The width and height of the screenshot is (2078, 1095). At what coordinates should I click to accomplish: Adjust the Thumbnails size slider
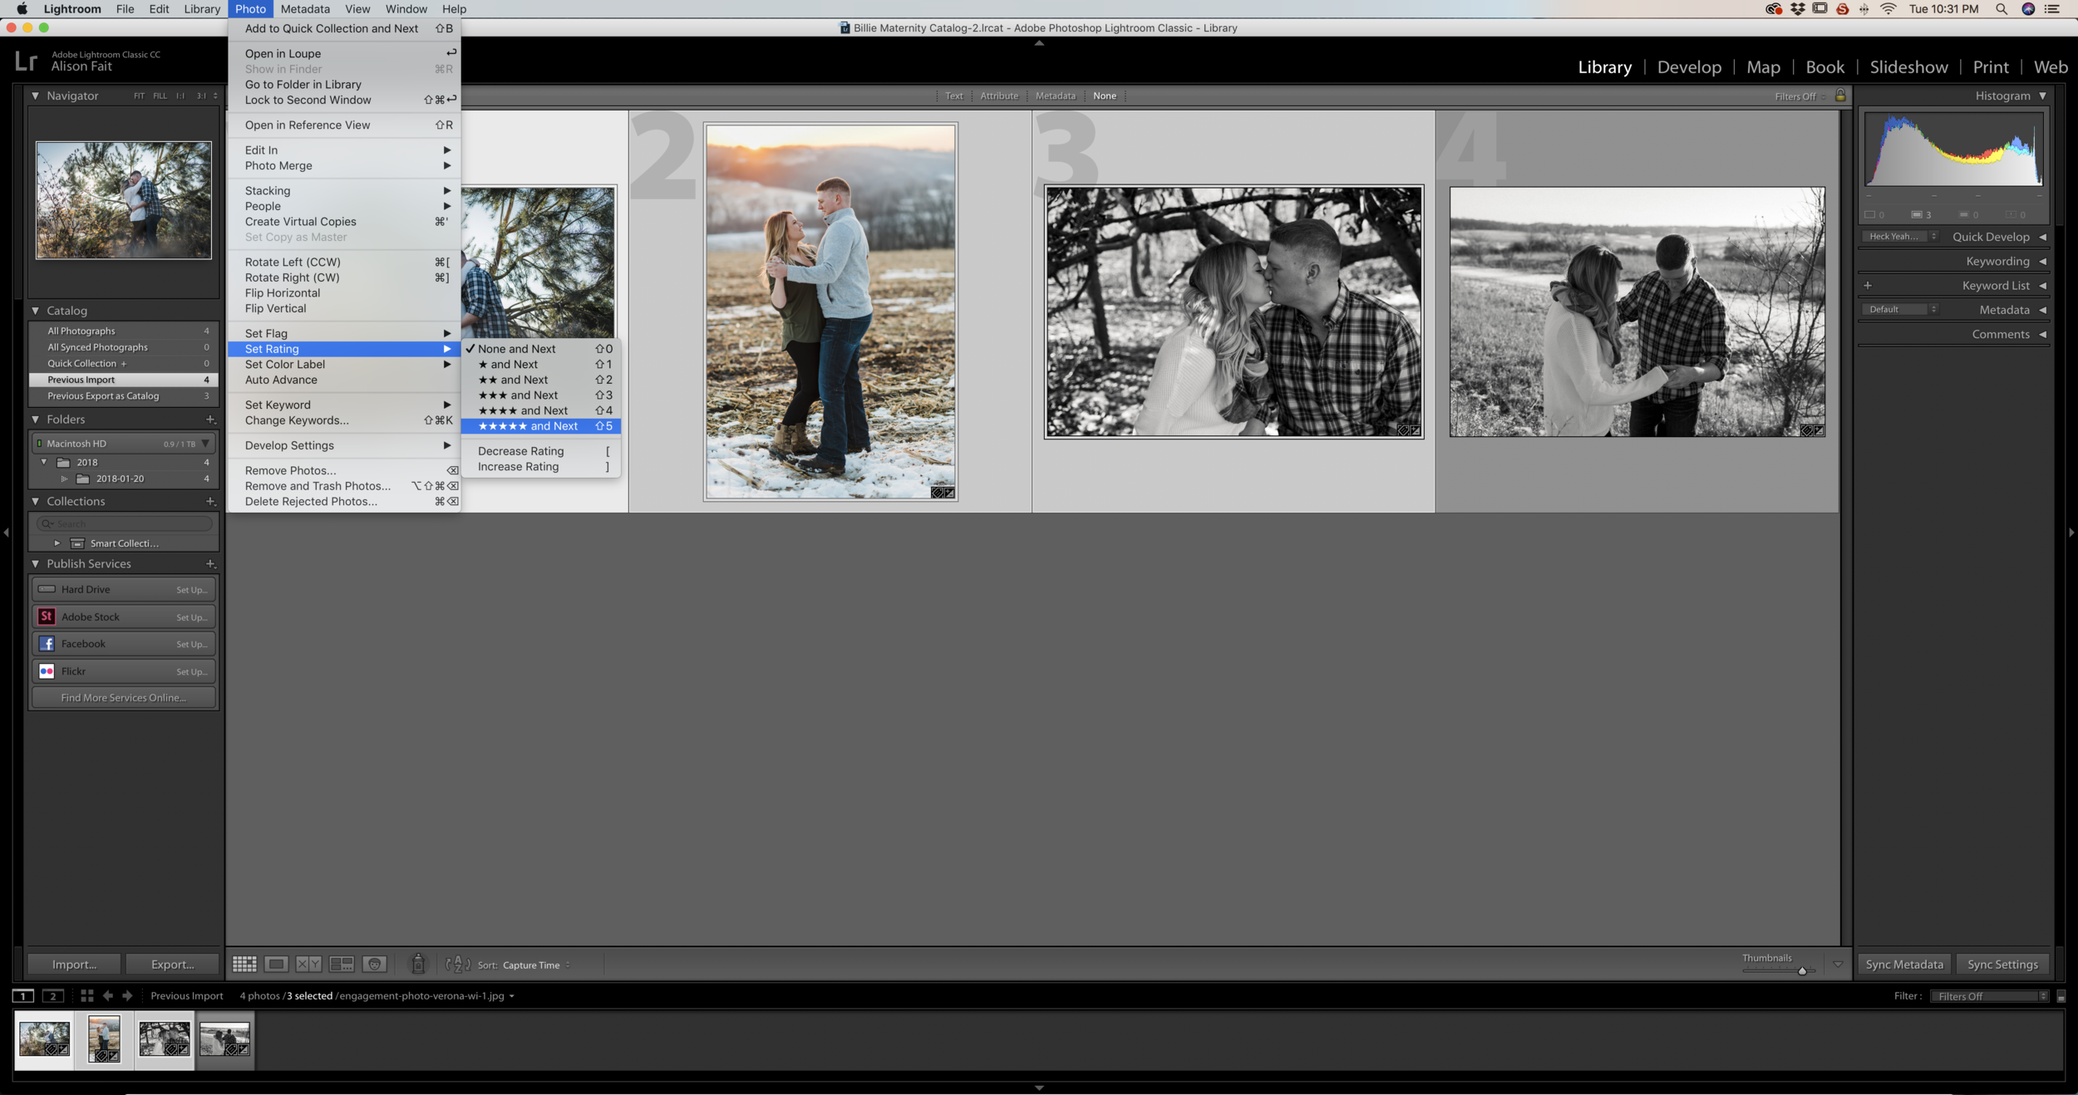pos(1802,970)
